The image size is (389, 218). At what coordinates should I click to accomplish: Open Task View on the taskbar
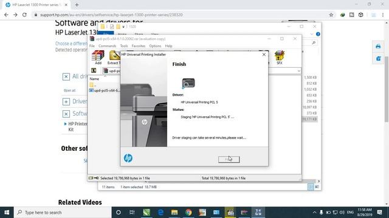pos(132,213)
